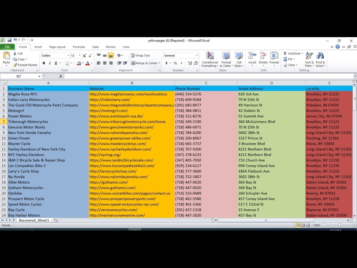The image size is (357, 268).
Task: Switch to the Review tab
Action: click(x=111, y=47)
